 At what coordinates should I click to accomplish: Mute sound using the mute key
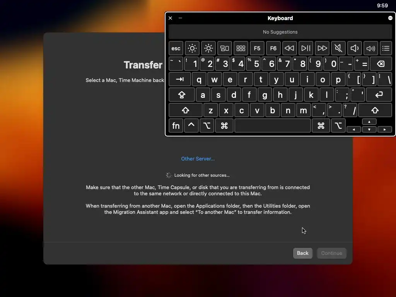(x=338, y=48)
